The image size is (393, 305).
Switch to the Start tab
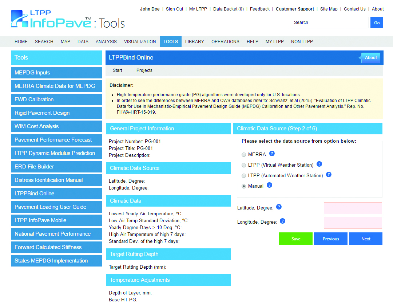coord(117,70)
